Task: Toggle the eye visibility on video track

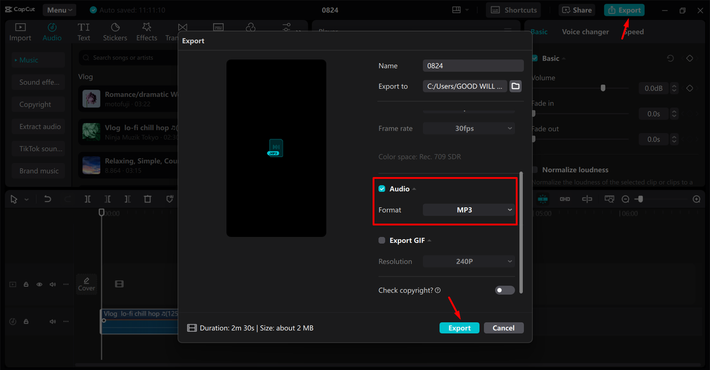Action: (39, 284)
